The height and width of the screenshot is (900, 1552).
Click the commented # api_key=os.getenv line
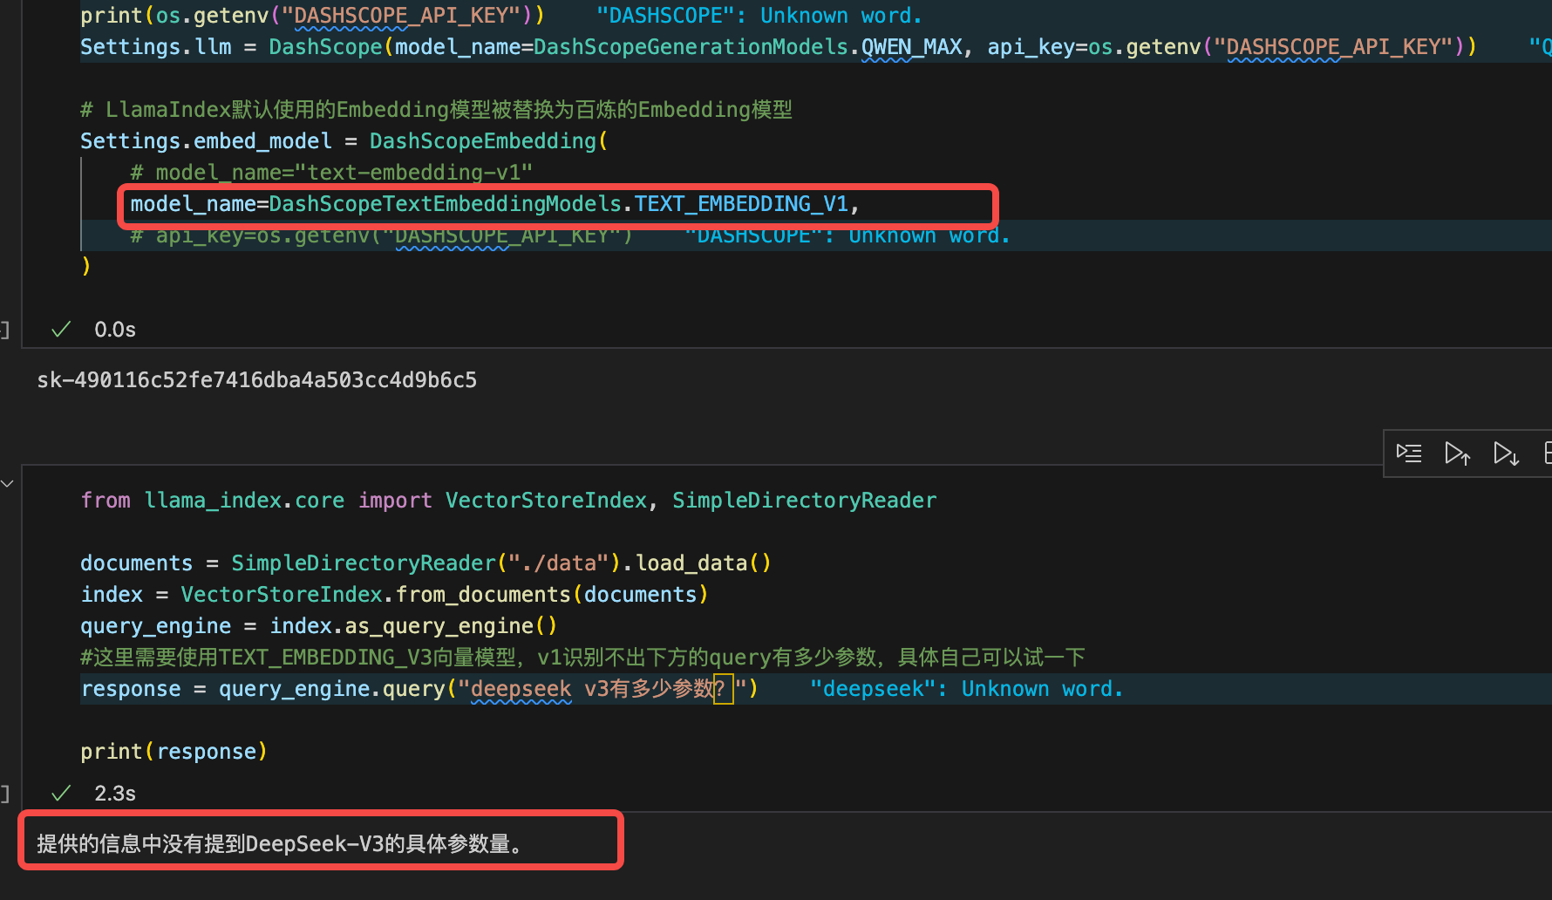tap(382, 235)
